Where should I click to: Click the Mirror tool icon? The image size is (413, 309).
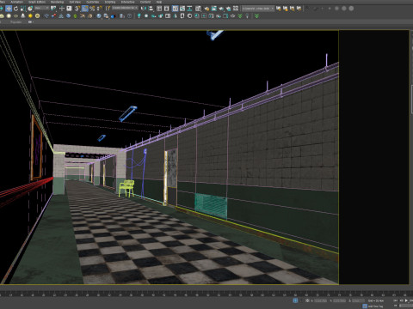click(x=143, y=9)
